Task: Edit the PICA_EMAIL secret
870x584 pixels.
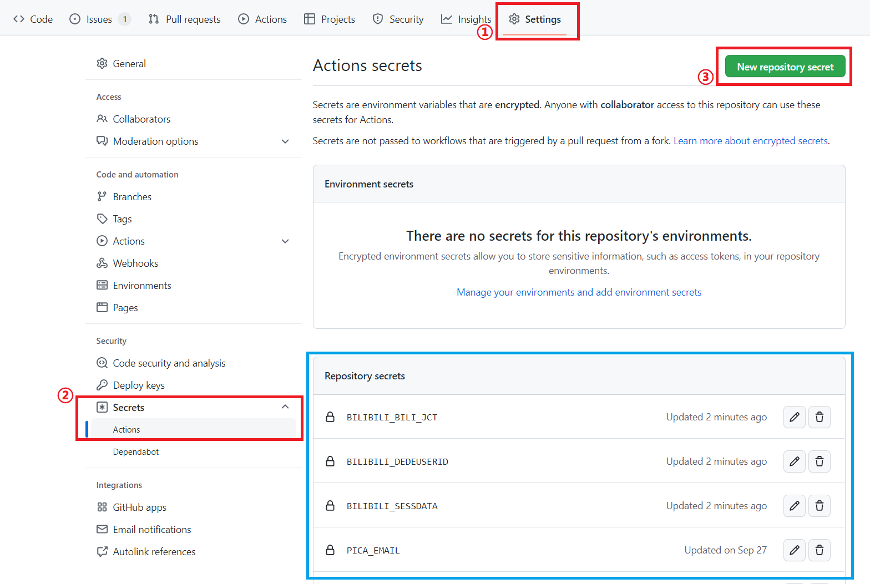Action: [794, 550]
